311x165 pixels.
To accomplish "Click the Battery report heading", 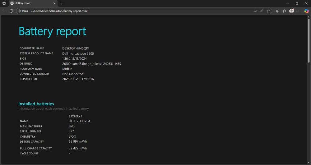I will coord(52,31).
